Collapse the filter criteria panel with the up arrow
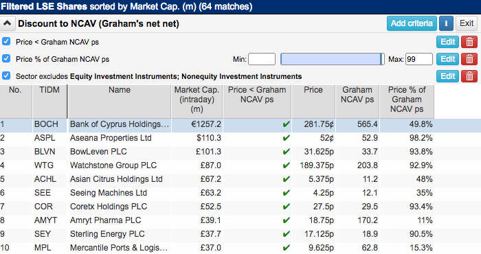 [x=8, y=23]
